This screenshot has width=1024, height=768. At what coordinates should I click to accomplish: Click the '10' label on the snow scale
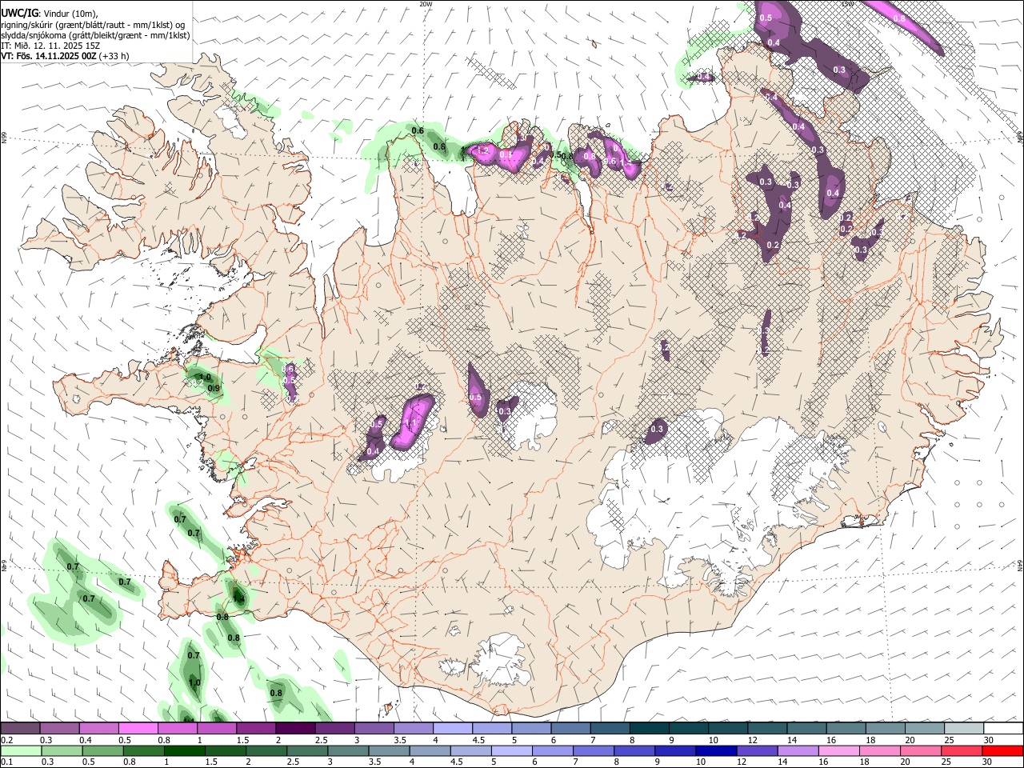(713, 740)
